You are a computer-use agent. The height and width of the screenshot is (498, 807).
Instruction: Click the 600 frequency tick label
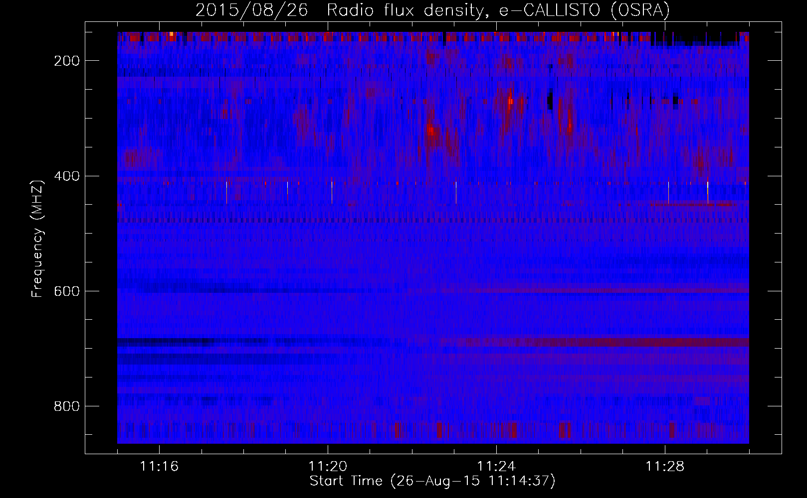point(67,291)
